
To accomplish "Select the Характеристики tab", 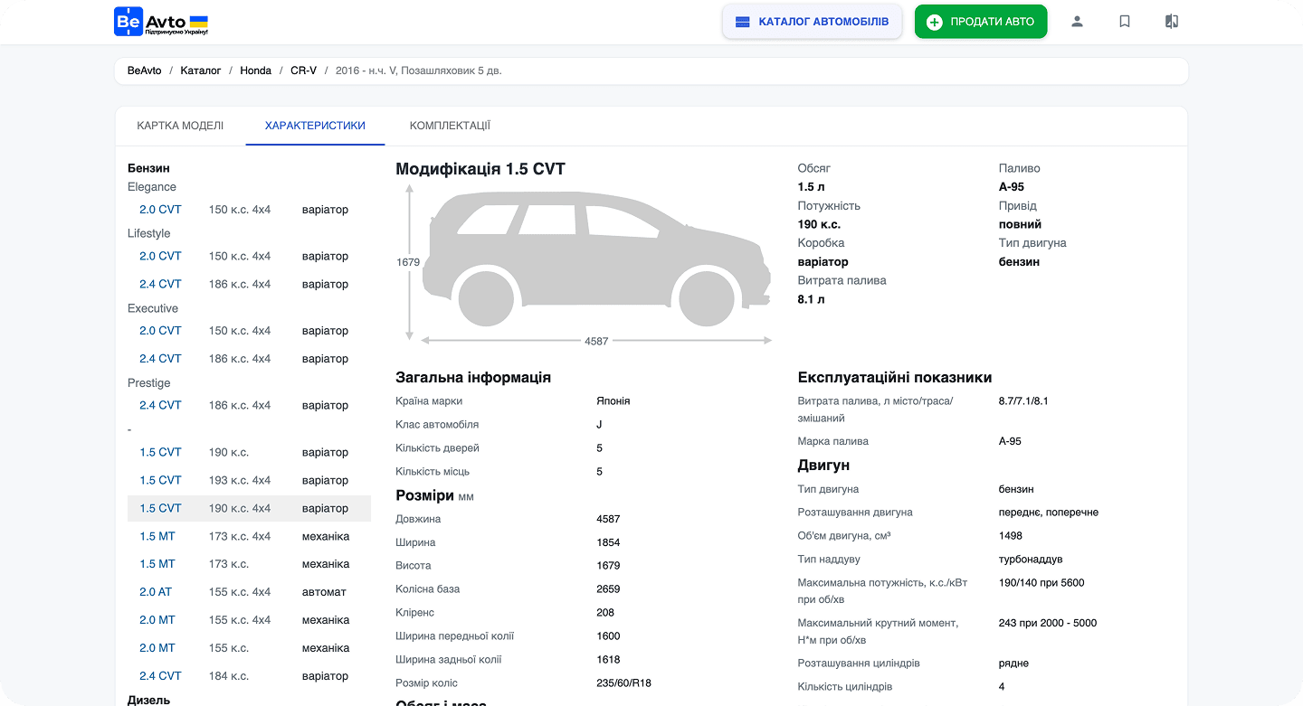I will 315,126.
